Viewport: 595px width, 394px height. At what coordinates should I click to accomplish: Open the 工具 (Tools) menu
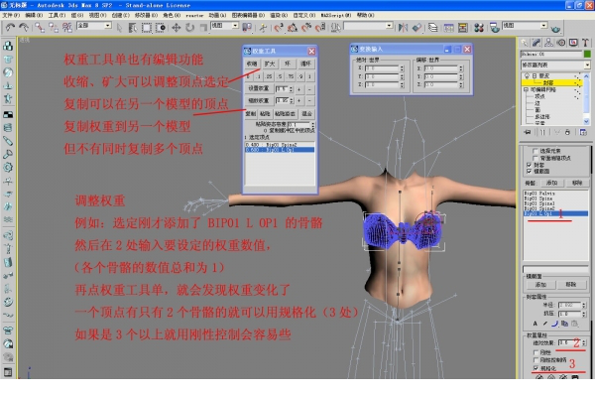[x=57, y=15]
